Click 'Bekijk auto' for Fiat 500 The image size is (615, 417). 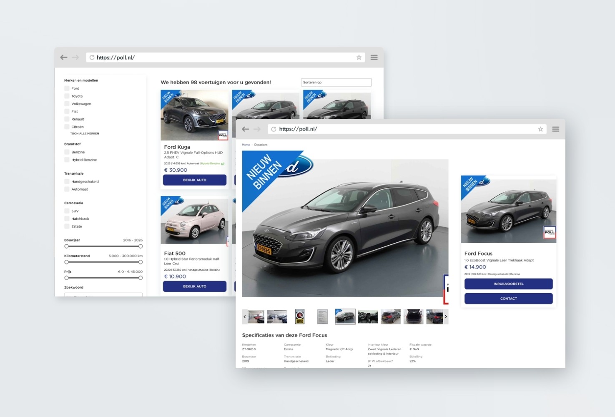(x=195, y=286)
